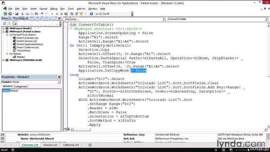Click the Procedure View button
Image resolution: width=270 pixels, height=152 pixels.
point(65,129)
